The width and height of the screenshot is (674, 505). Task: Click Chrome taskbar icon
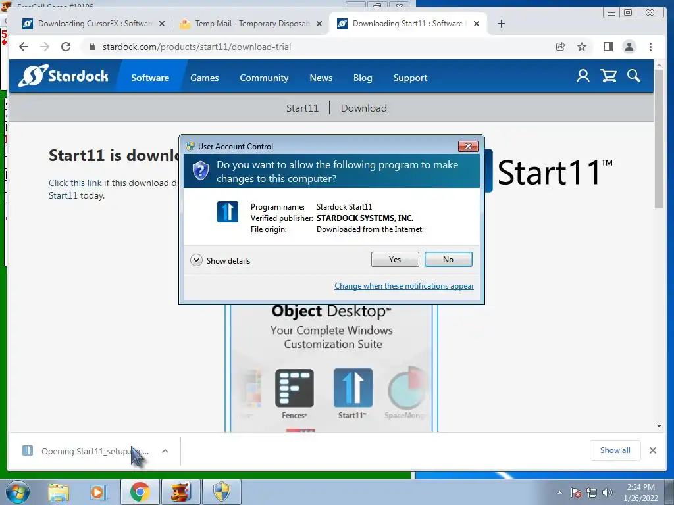click(140, 492)
